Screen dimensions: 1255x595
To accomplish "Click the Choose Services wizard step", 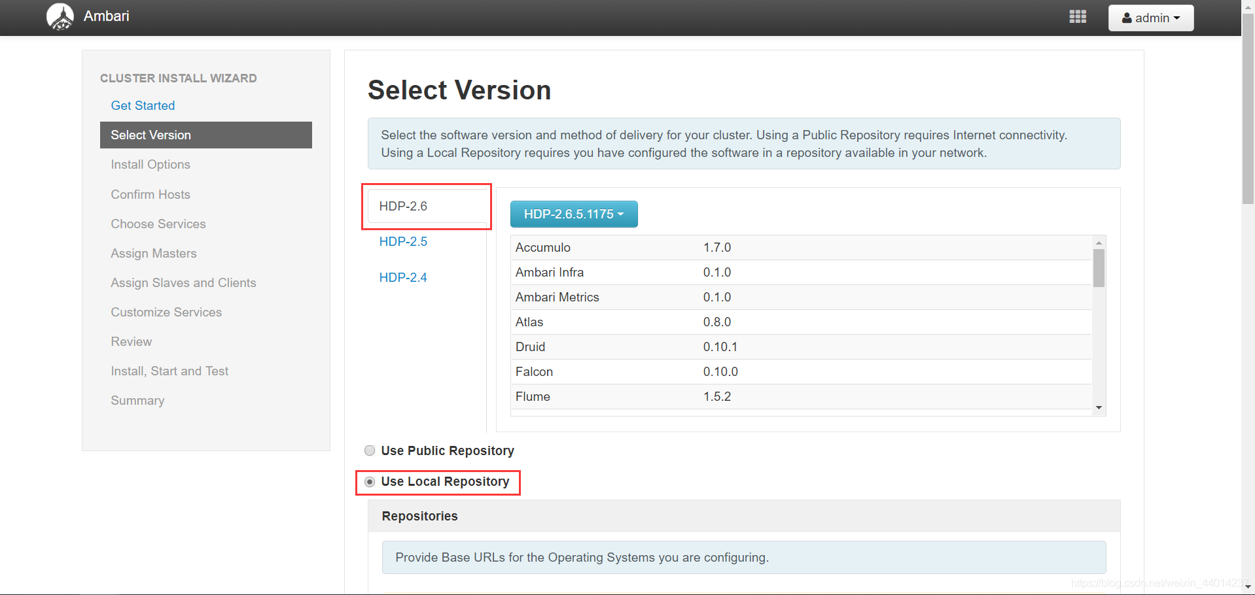I will pyautogui.click(x=158, y=224).
